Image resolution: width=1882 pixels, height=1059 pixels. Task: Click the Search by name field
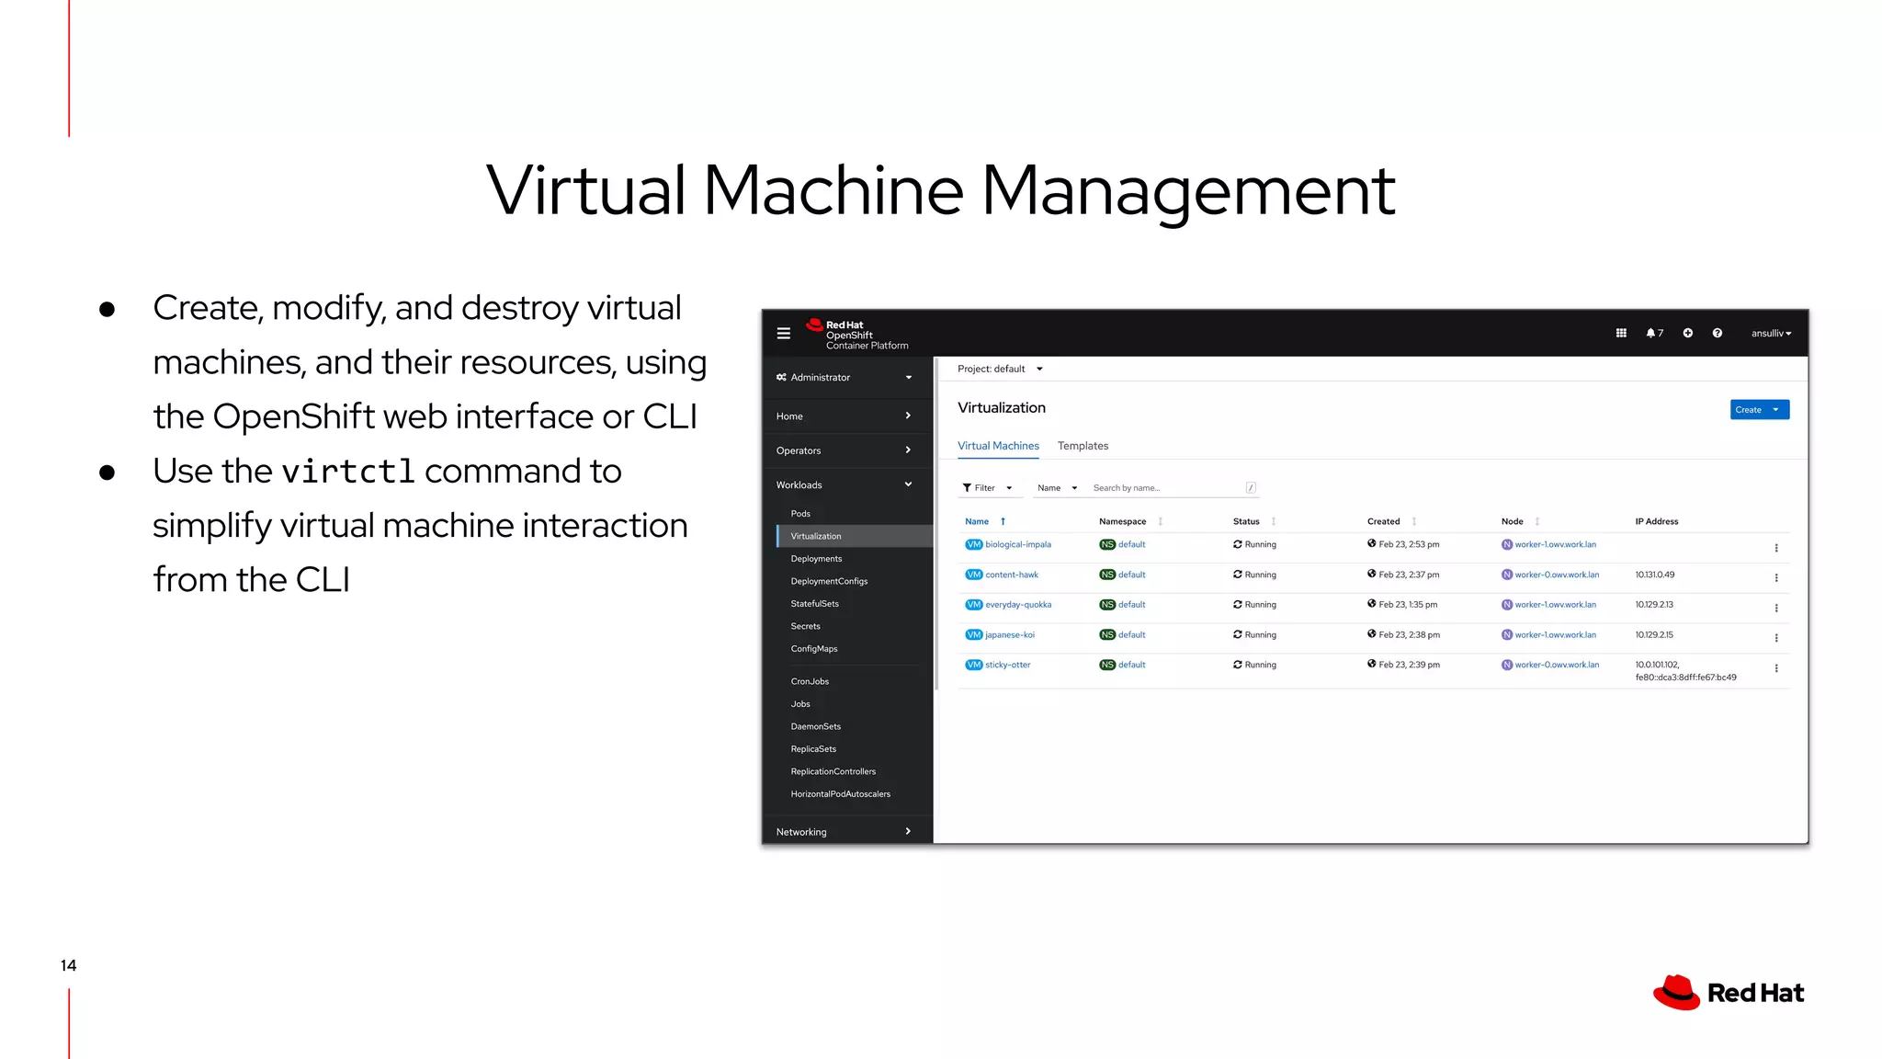1167,488
